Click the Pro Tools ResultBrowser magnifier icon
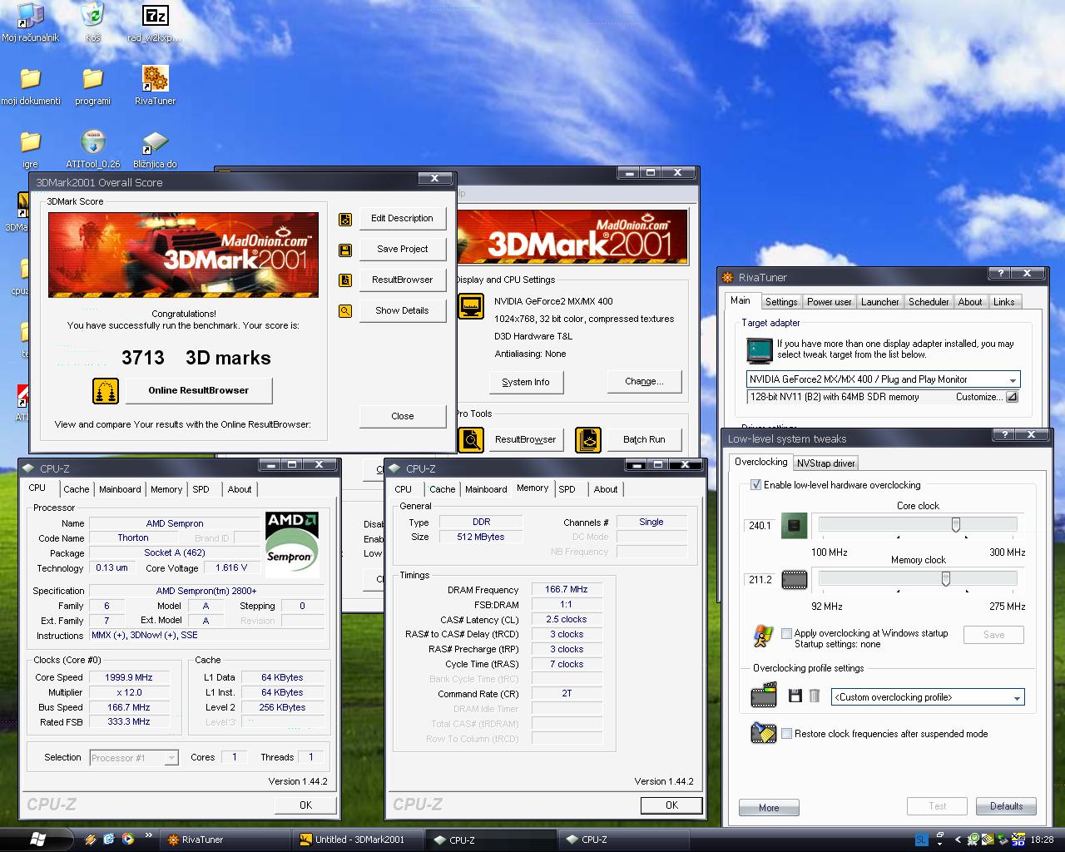 tap(472, 439)
